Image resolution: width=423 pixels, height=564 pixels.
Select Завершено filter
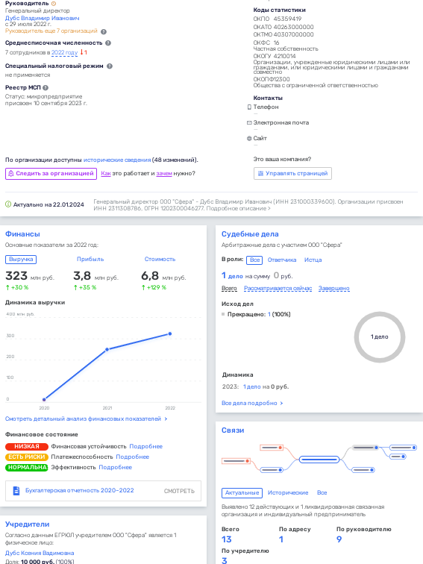(x=333, y=289)
